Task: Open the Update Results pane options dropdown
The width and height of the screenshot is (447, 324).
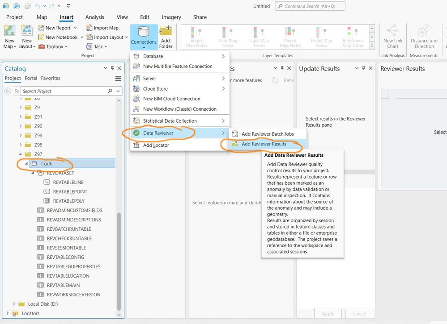Action: (357, 68)
